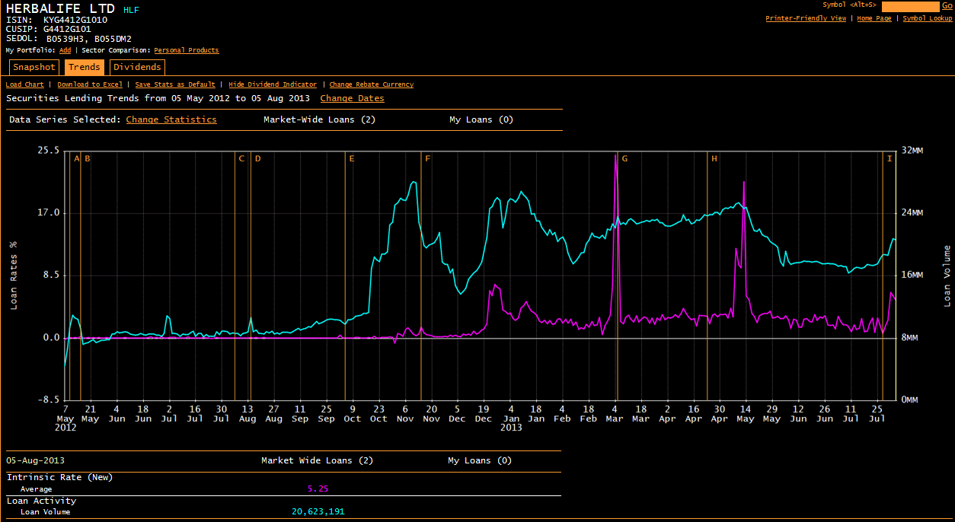Open Personal Products sector comparison
The width and height of the screenshot is (955, 522).
click(186, 50)
